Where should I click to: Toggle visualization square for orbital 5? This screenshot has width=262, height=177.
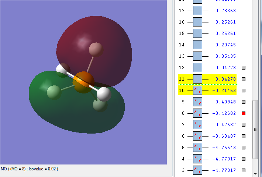coord(244,148)
